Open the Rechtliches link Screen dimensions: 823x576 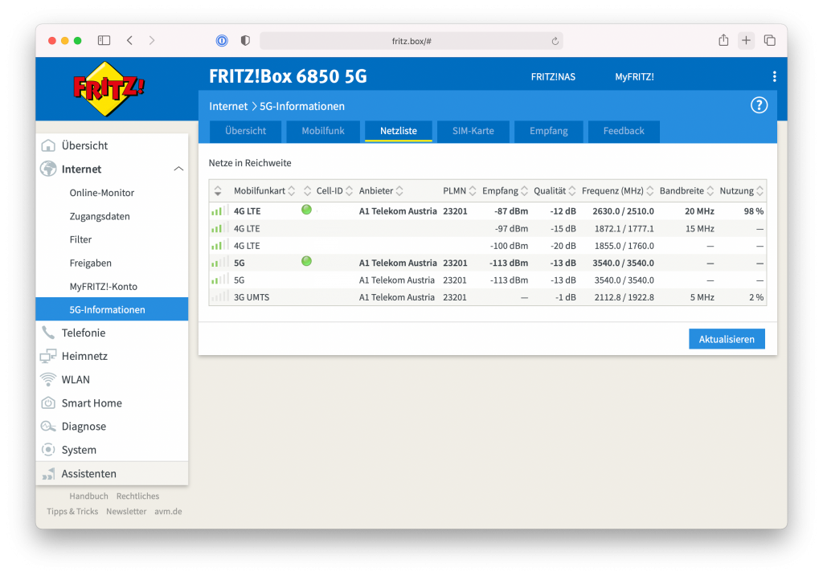tap(137, 496)
